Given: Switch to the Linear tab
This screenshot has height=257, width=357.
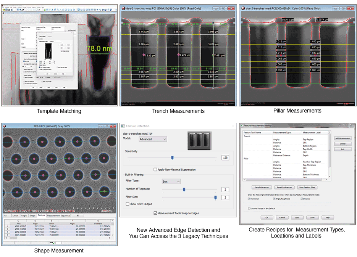Looking at the screenshot, I should (x=16, y=215).
